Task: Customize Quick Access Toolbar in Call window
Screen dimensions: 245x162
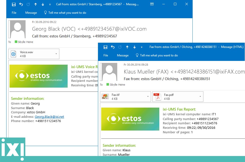Action: [x=50, y=4]
